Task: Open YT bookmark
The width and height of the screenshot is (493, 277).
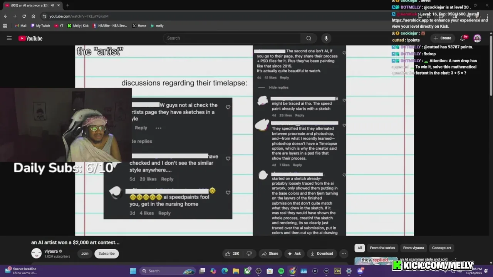Action: coord(59,26)
